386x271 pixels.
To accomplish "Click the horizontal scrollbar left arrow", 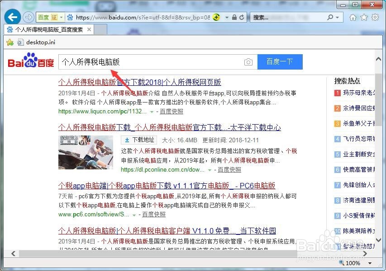I will (x=14, y=253).
